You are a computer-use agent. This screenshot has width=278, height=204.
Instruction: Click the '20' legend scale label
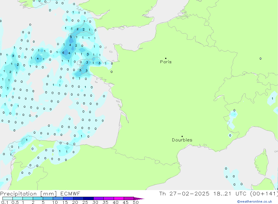[x=75, y=202]
